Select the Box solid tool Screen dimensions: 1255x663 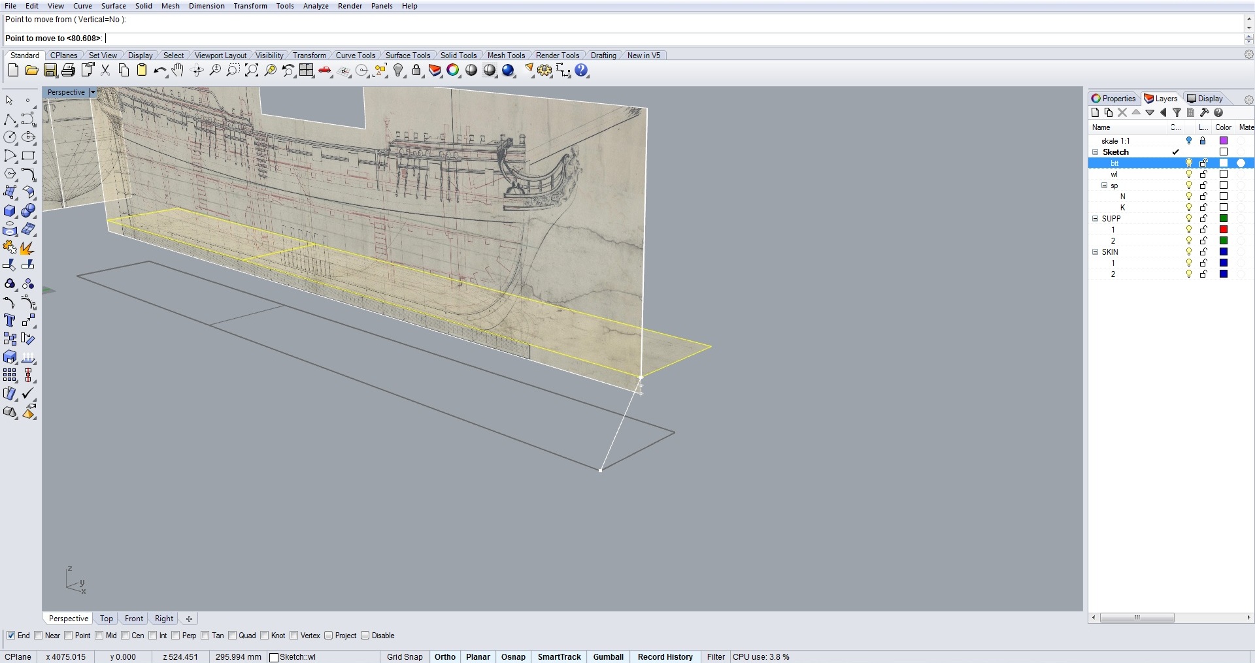tap(10, 211)
